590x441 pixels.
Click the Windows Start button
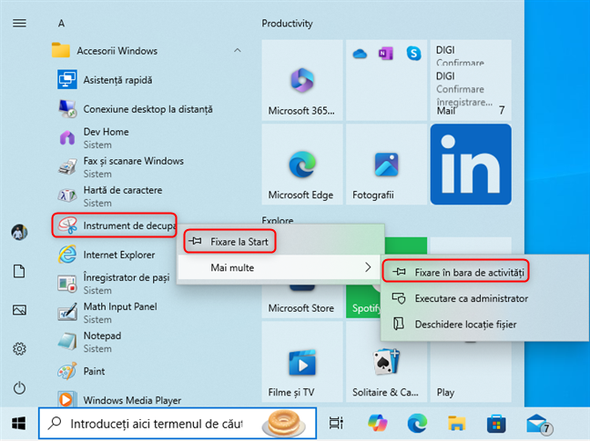(x=18, y=423)
